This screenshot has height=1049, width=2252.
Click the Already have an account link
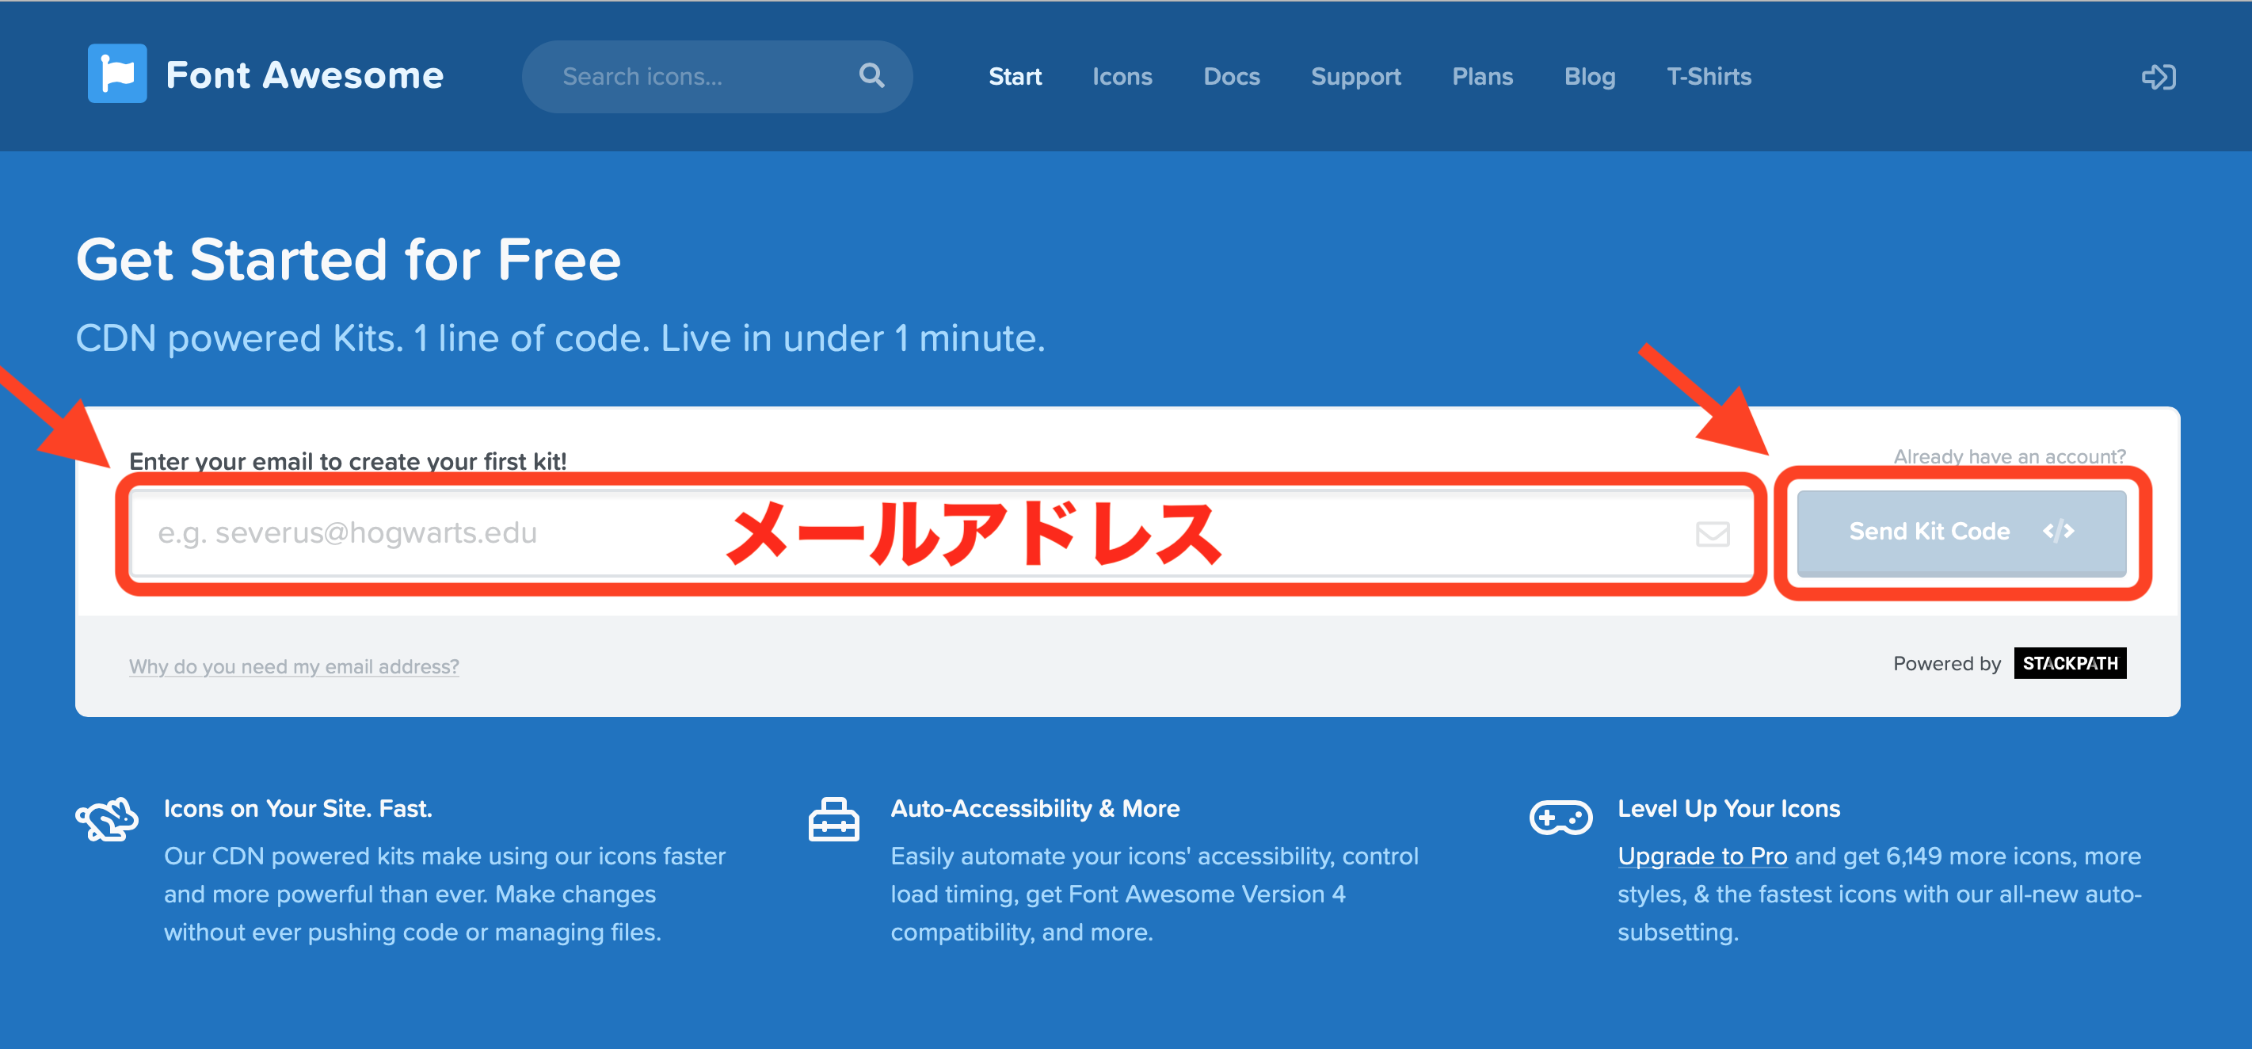pyautogui.click(x=2009, y=456)
